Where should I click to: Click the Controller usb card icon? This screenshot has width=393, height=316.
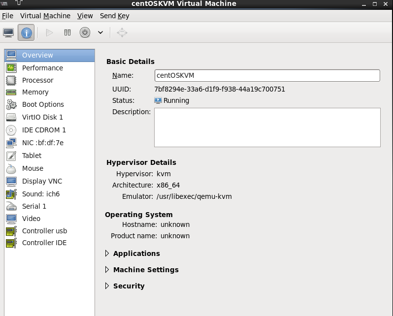[11, 231]
